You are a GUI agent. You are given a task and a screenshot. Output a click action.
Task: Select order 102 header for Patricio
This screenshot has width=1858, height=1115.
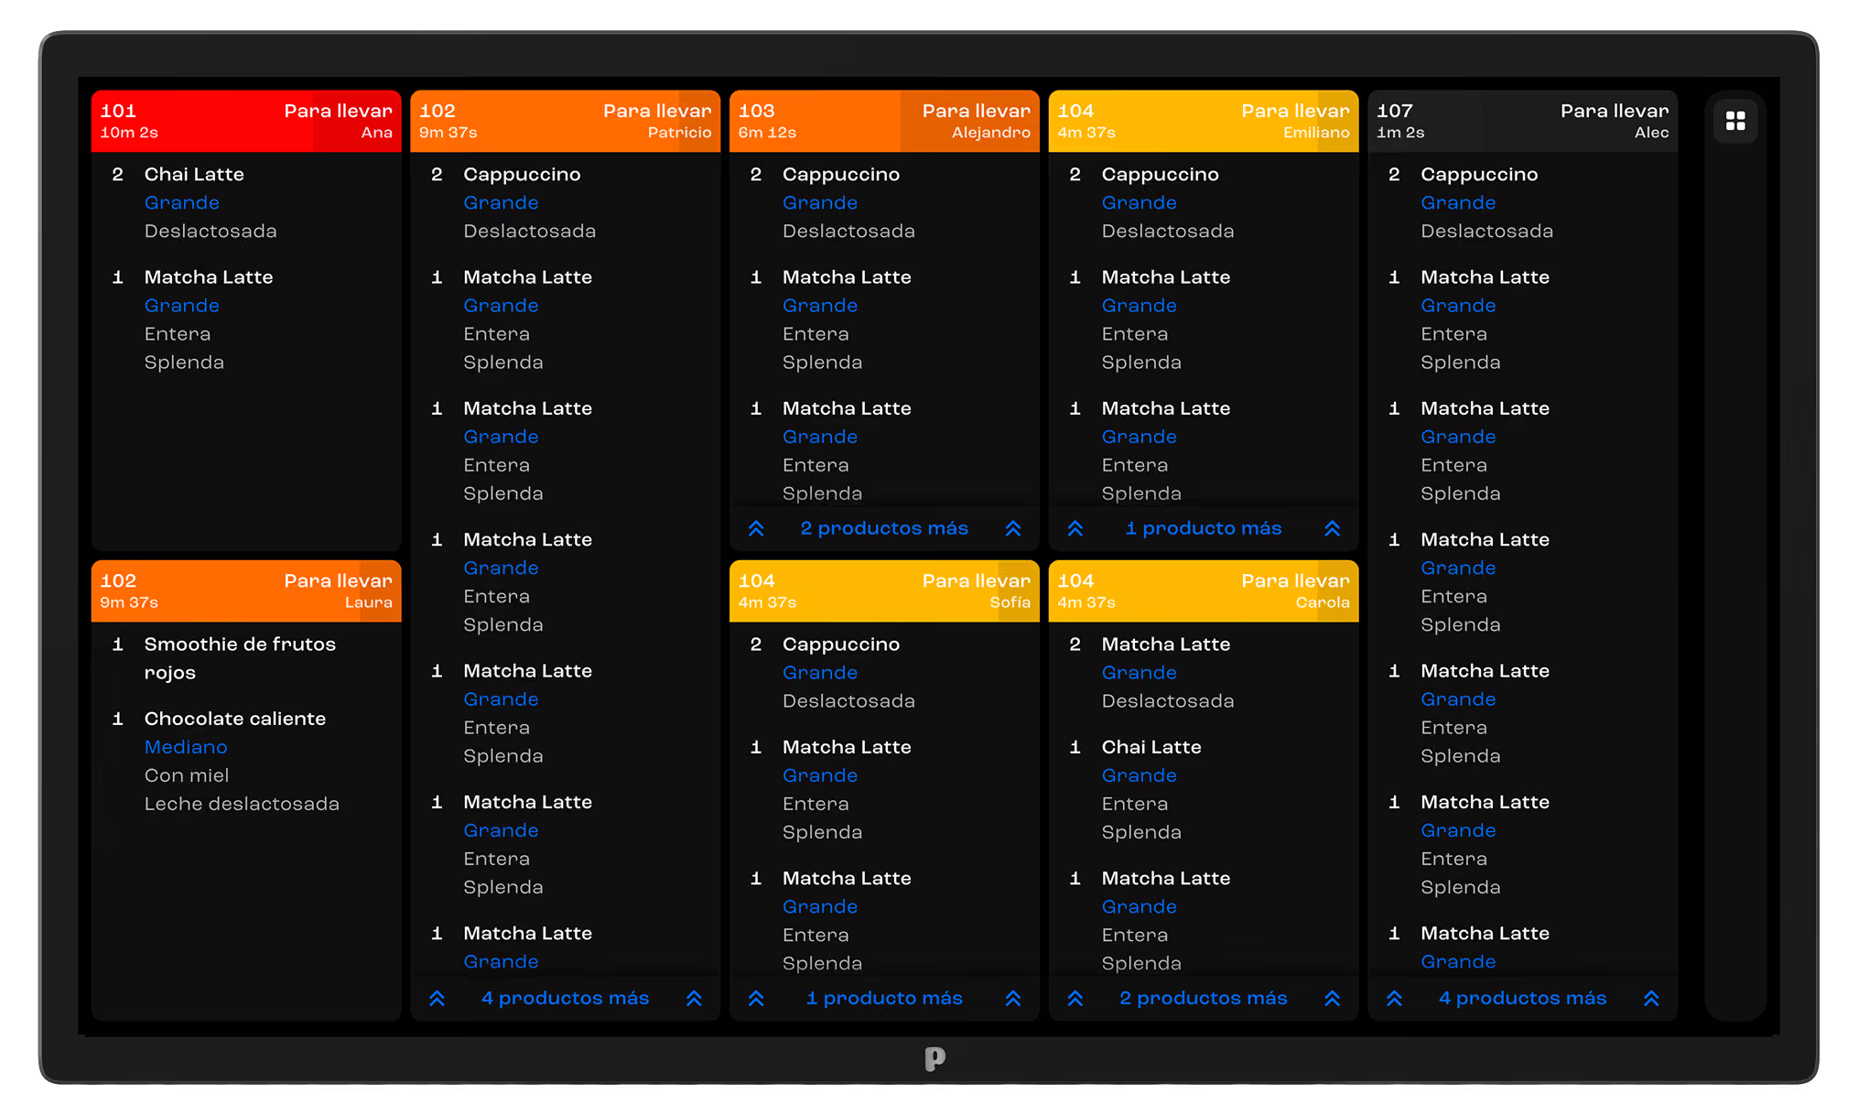pyautogui.click(x=566, y=121)
